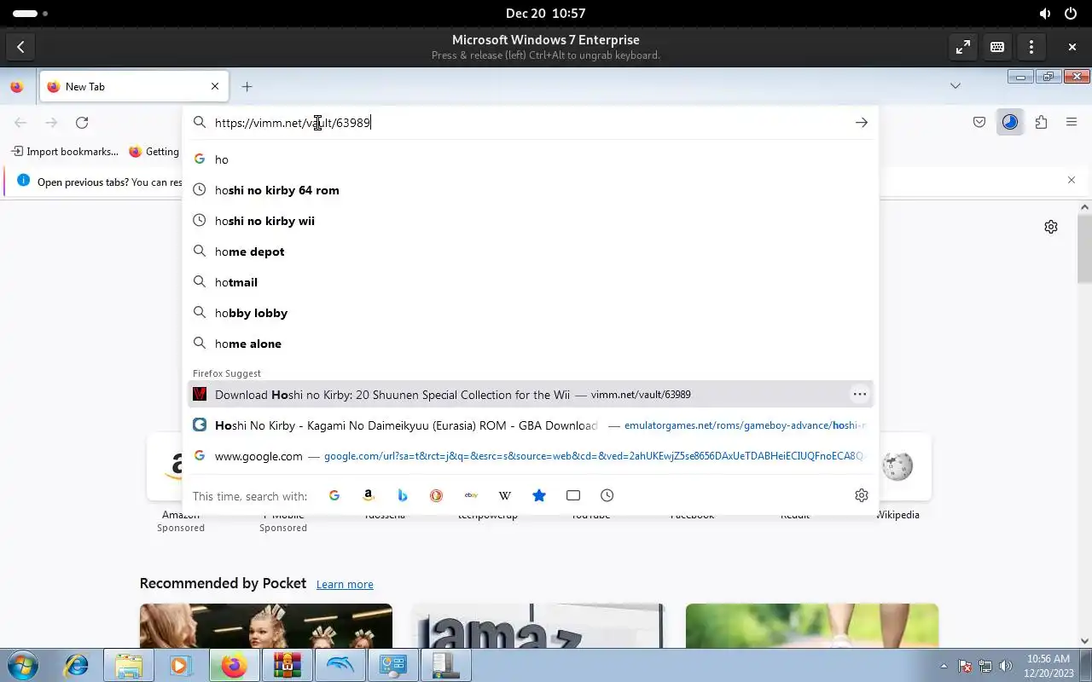The width and height of the screenshot is (1092, 682).
Task: Search with Amazon one-off engine icon
Action: coord(369,495)
